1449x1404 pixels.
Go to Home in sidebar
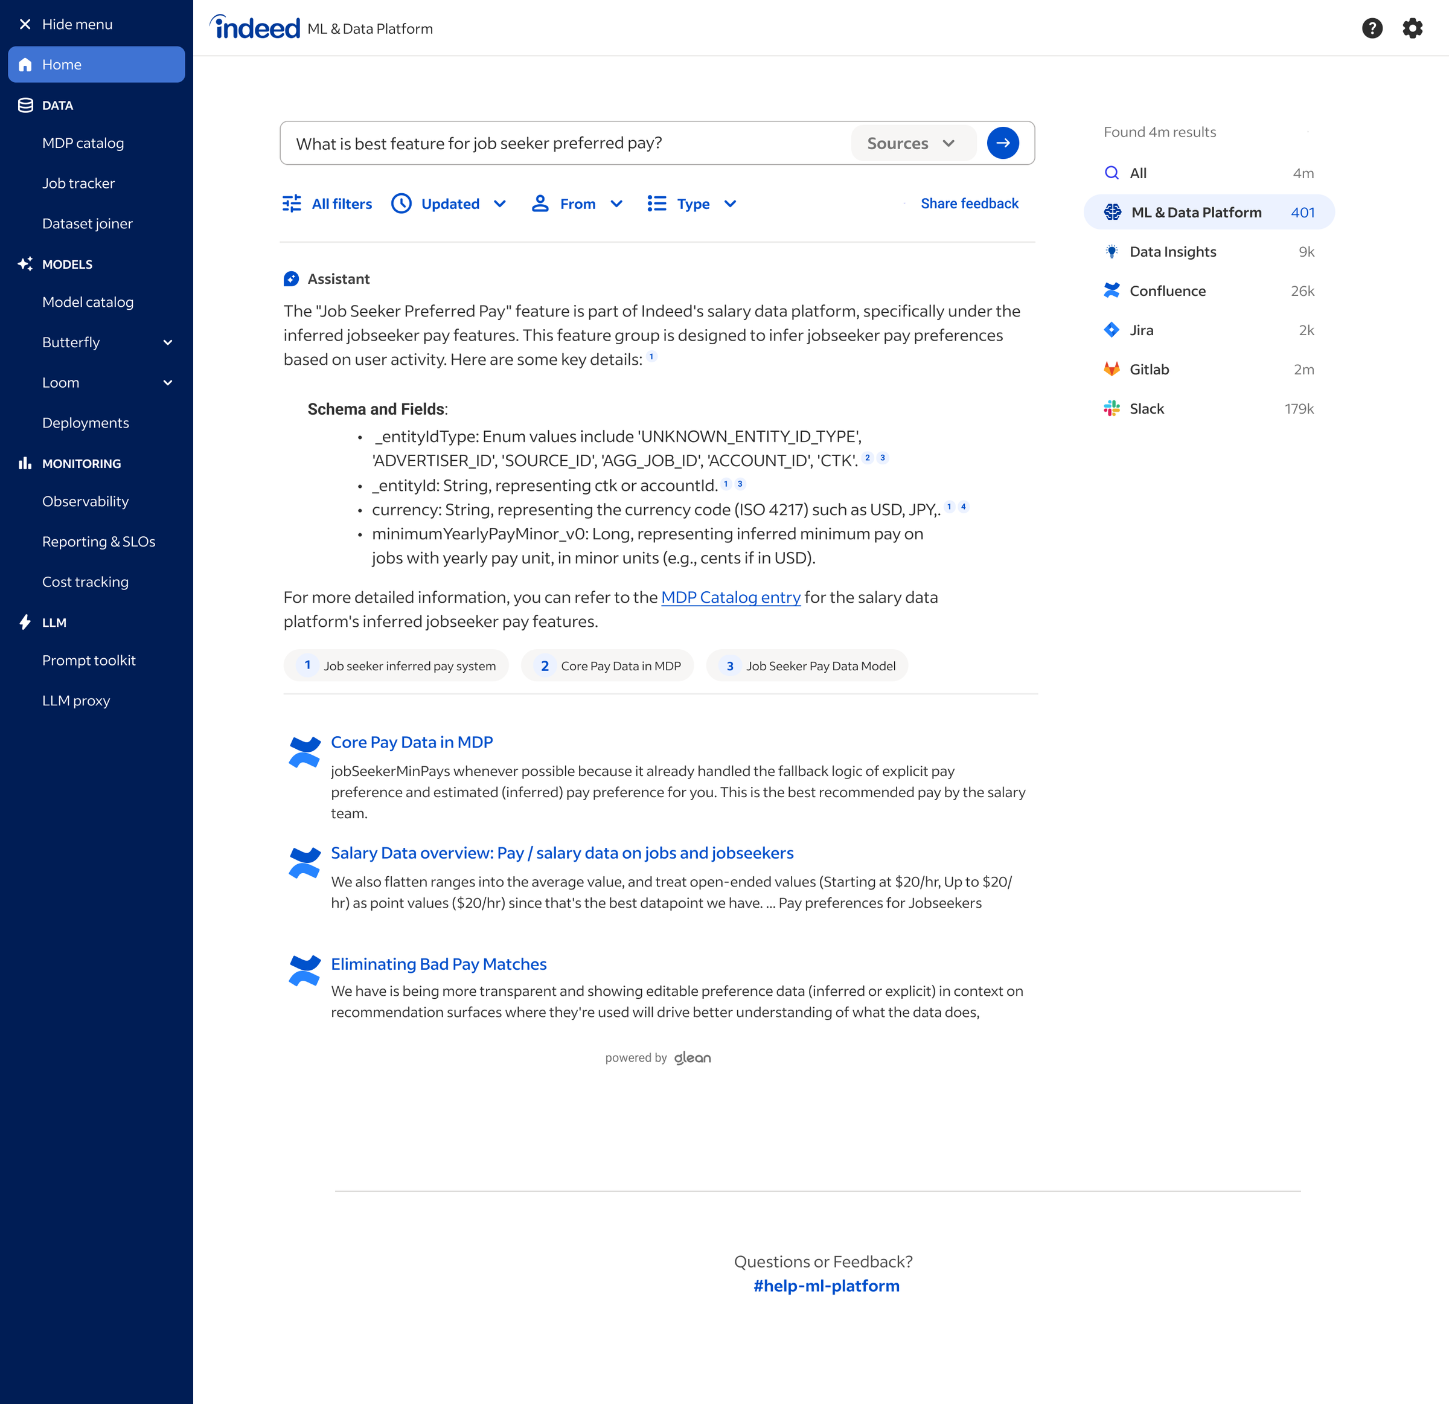point(96,65)
